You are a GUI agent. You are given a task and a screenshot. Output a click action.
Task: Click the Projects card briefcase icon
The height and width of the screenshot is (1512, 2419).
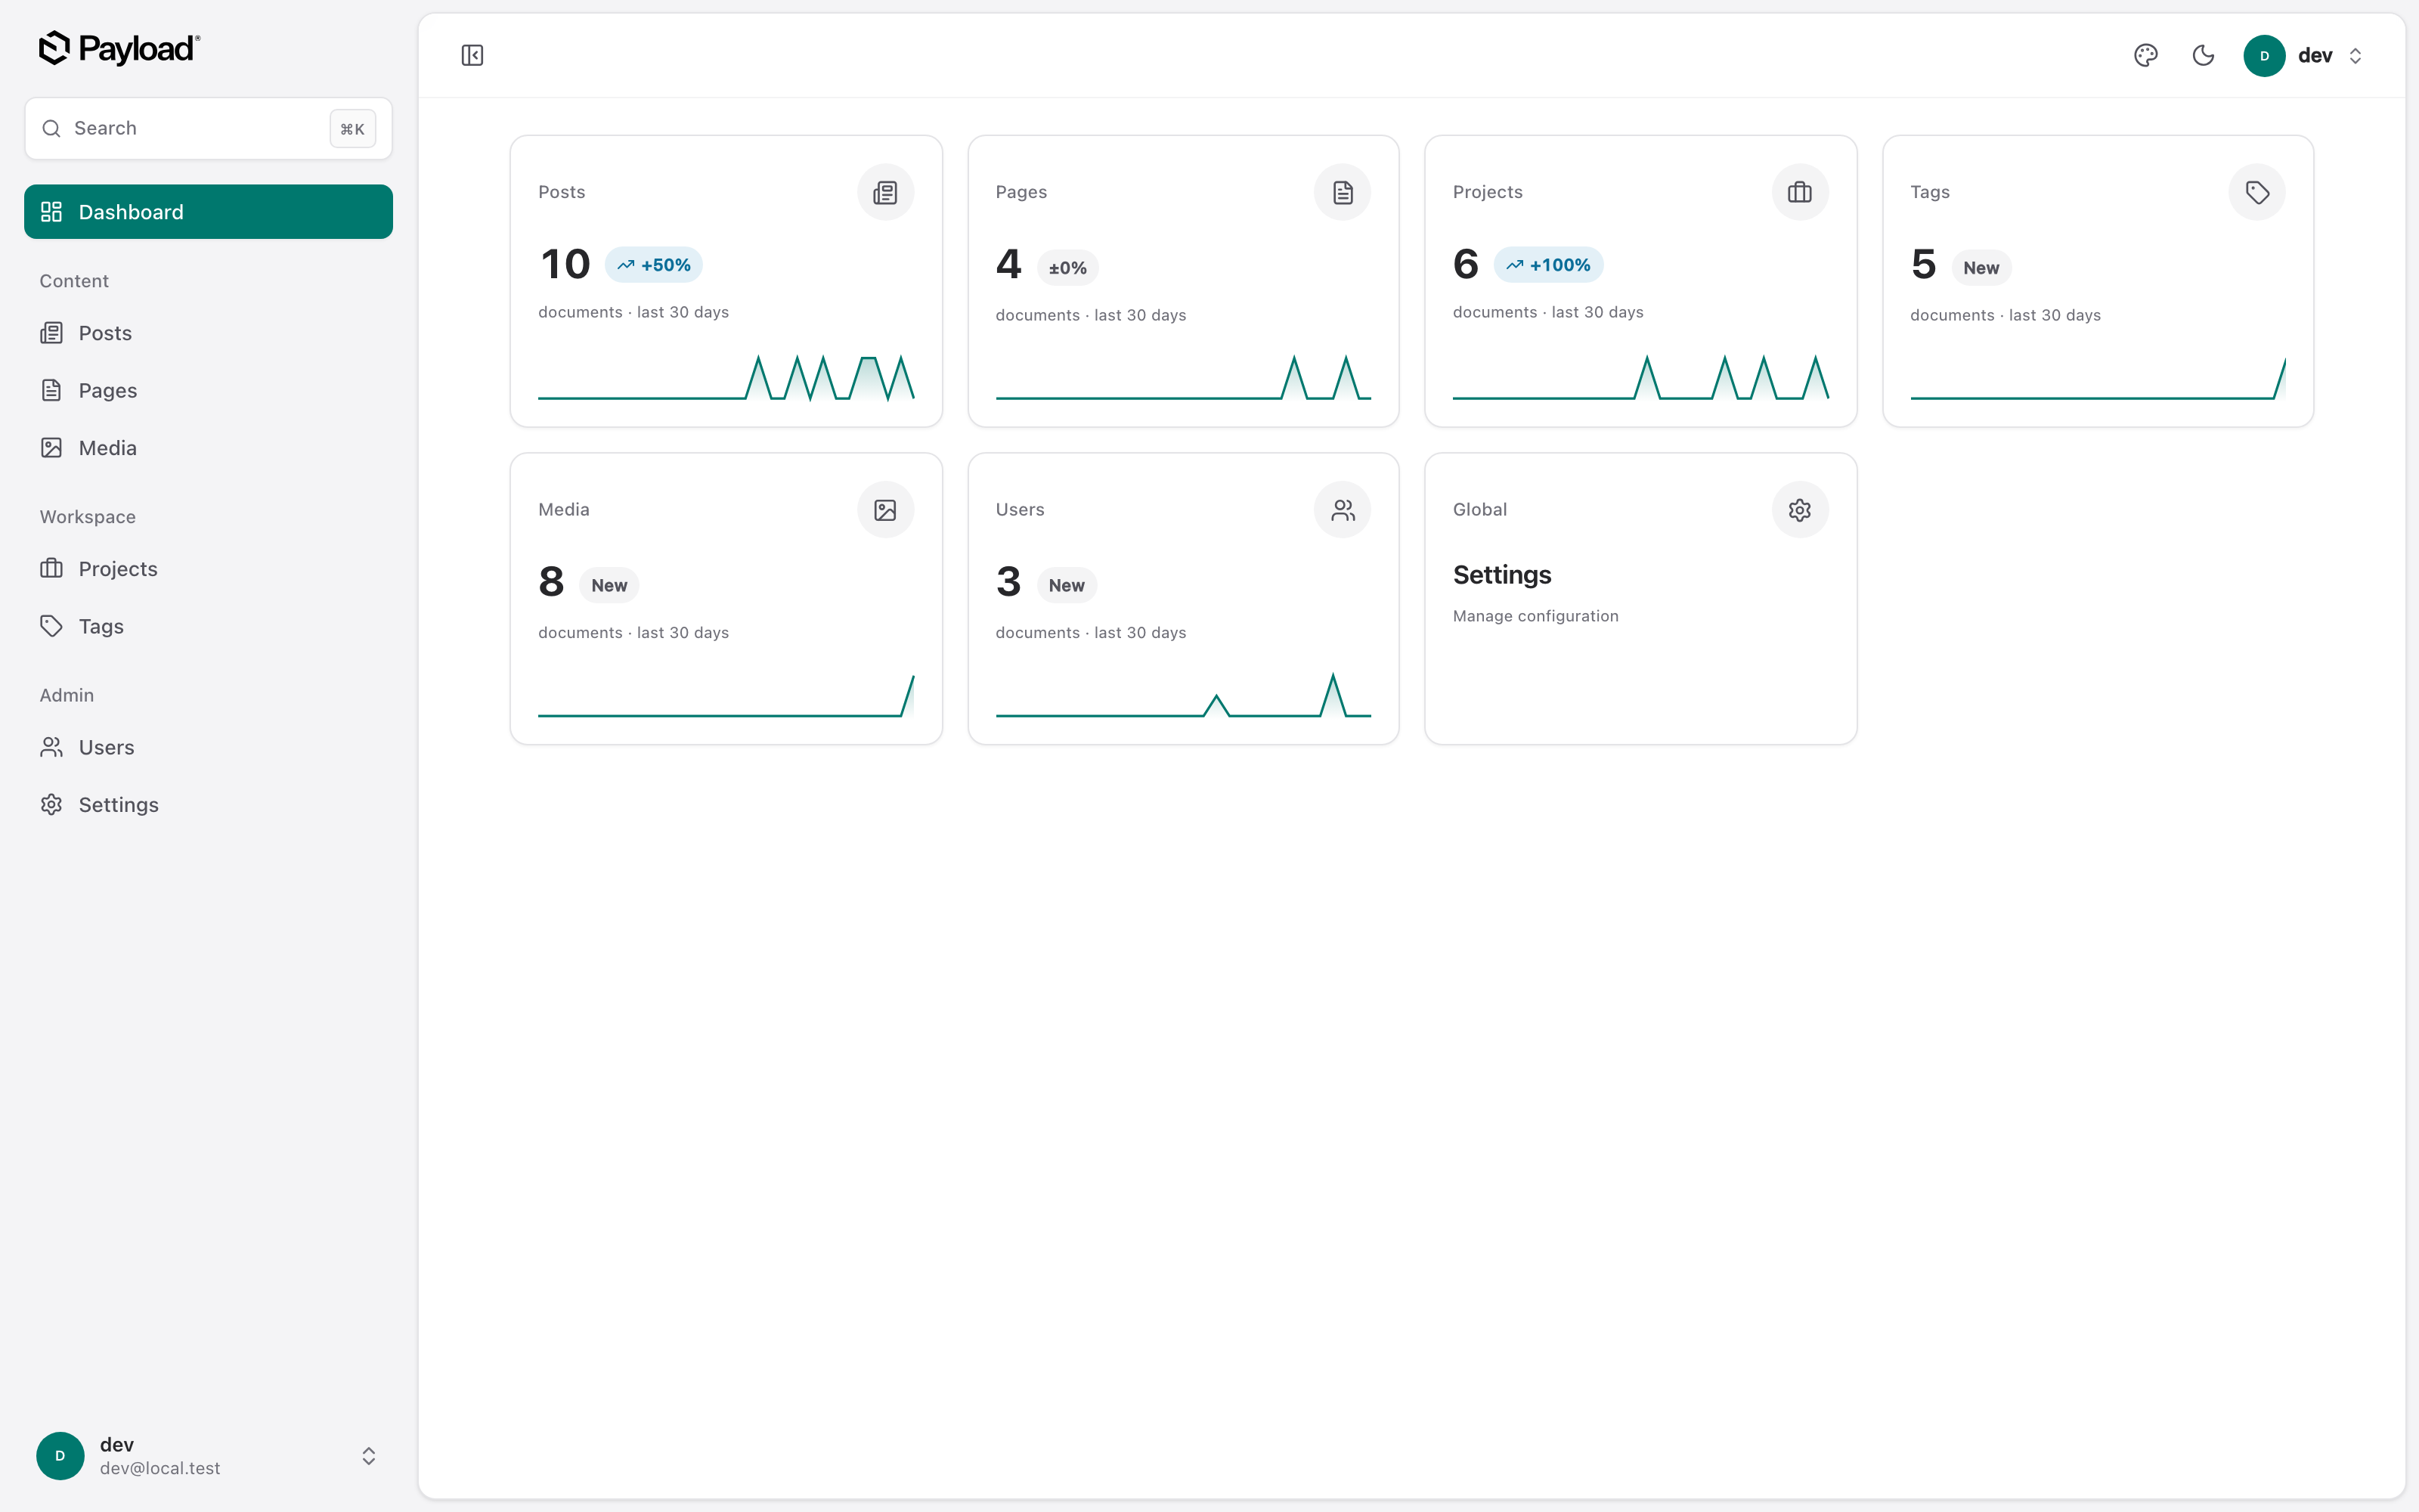tap(1800, 192)
